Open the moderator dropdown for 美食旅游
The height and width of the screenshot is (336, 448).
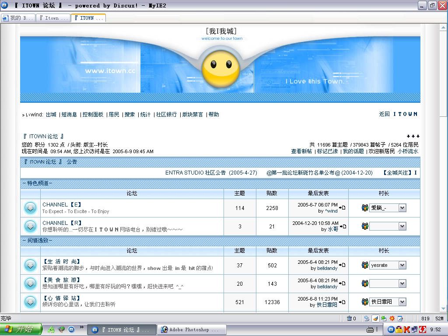point(402,283)
